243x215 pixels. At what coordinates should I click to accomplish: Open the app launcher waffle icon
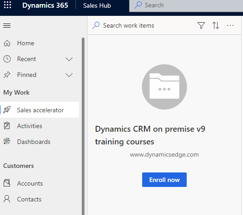(x=7, y=5)
